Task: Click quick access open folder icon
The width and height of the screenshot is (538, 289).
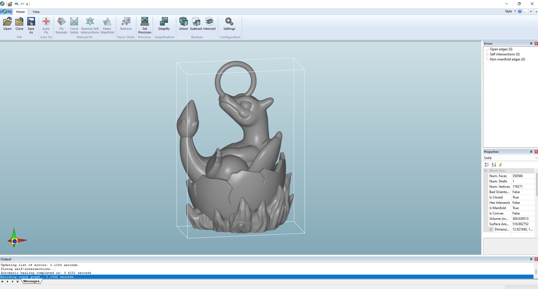Action: tap(10, 4)
